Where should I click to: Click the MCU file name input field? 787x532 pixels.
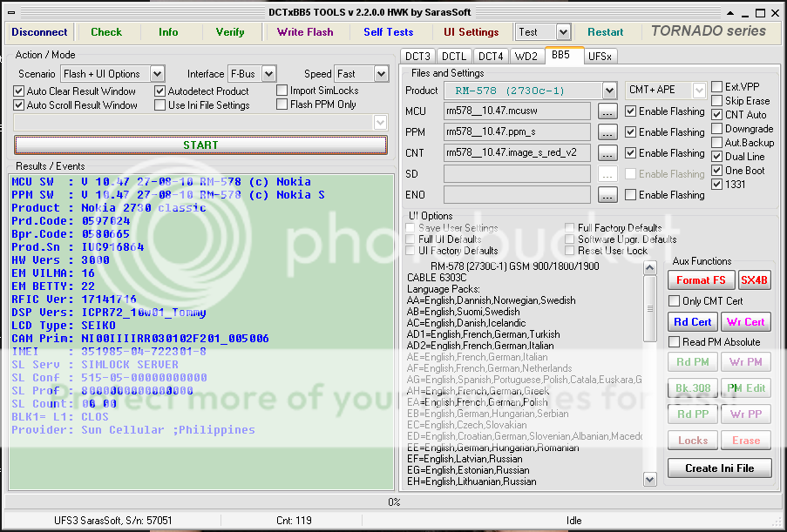pos(516,111)
